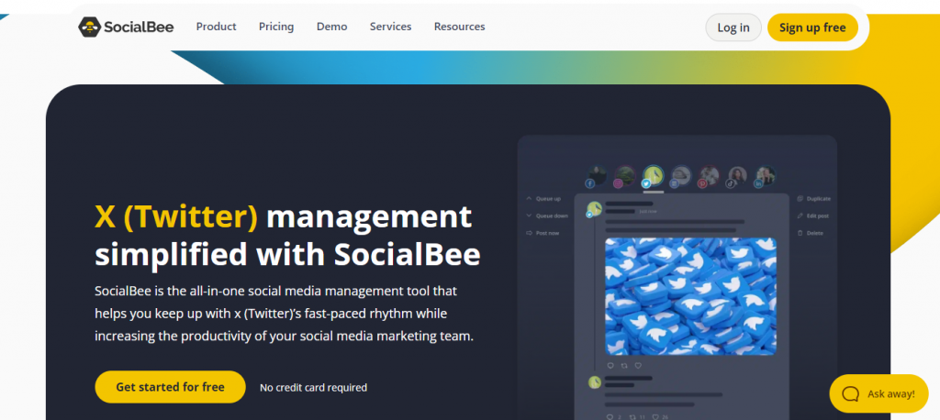Select the Instagram profile avatar
The height and width of the screenshot is (420, 940).
pos(624,176)
